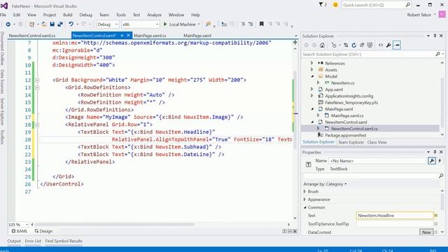Pin toggle on NewsItemControl.xaml tab

(x=122, y=36)
